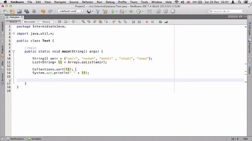252x141 pixels.
Task: Click the Find Selection magnifier icon
Action: (83, 22)
